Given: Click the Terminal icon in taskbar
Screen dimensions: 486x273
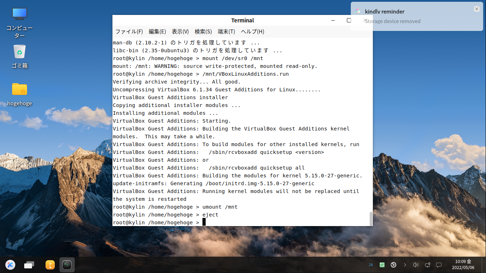Looking at the screenshot, I should coord(67,265).
